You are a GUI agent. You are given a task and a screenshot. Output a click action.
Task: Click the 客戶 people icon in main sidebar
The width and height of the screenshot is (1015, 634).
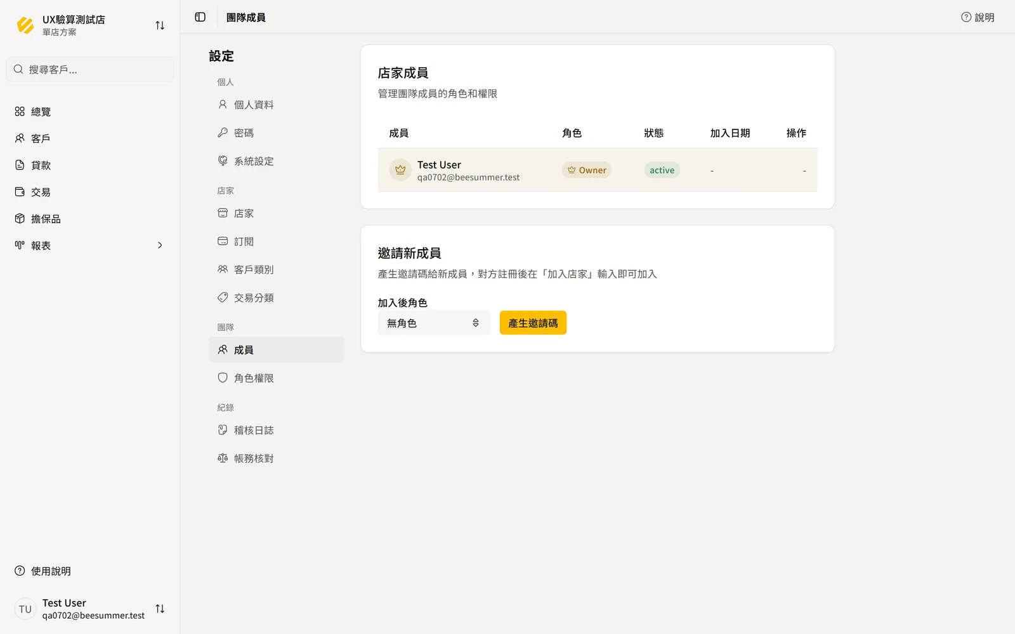pos(20,138)
